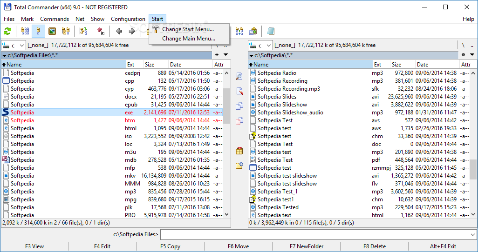Screen dimensions: 478x252
Task: Open the Files menu
Action: coord(9,19)
